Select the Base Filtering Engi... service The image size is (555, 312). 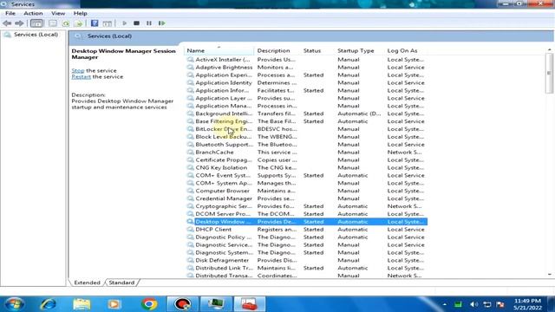306,121
